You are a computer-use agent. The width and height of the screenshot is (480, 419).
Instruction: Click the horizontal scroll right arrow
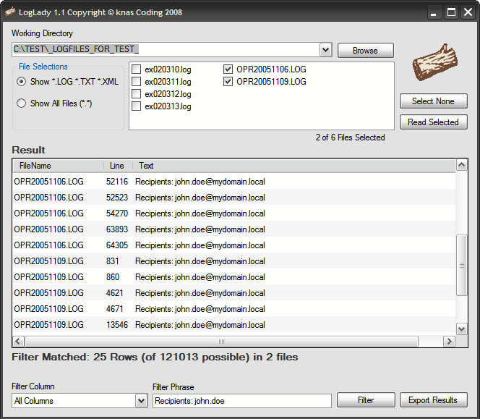coord(450,341)
